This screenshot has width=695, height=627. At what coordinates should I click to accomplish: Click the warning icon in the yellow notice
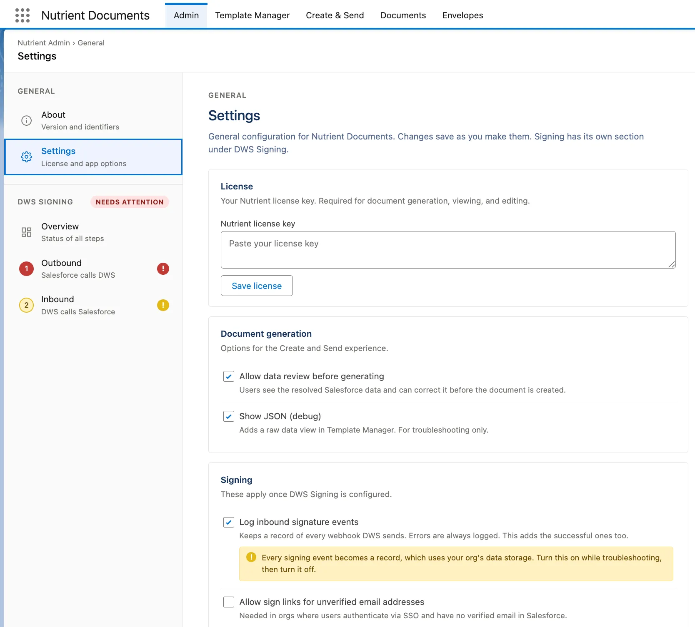point(251,557)
